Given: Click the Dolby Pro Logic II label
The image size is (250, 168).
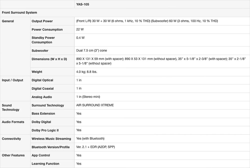Looking at the screenshot, I should (x=45, y=130).
